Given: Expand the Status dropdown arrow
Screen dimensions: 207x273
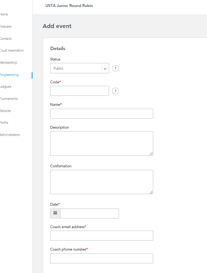Looking at the screenshot, I should click(x=105, y=68).
